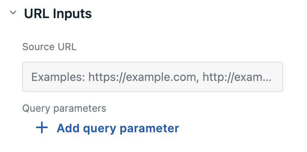The height and width of the screenshot is (152, 307).
Task: Add a new query parameter
Action: click(x=108, y=128)
